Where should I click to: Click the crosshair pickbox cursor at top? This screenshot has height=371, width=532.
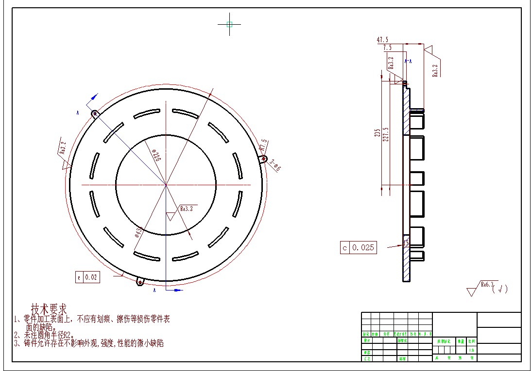tap(229, 24)
